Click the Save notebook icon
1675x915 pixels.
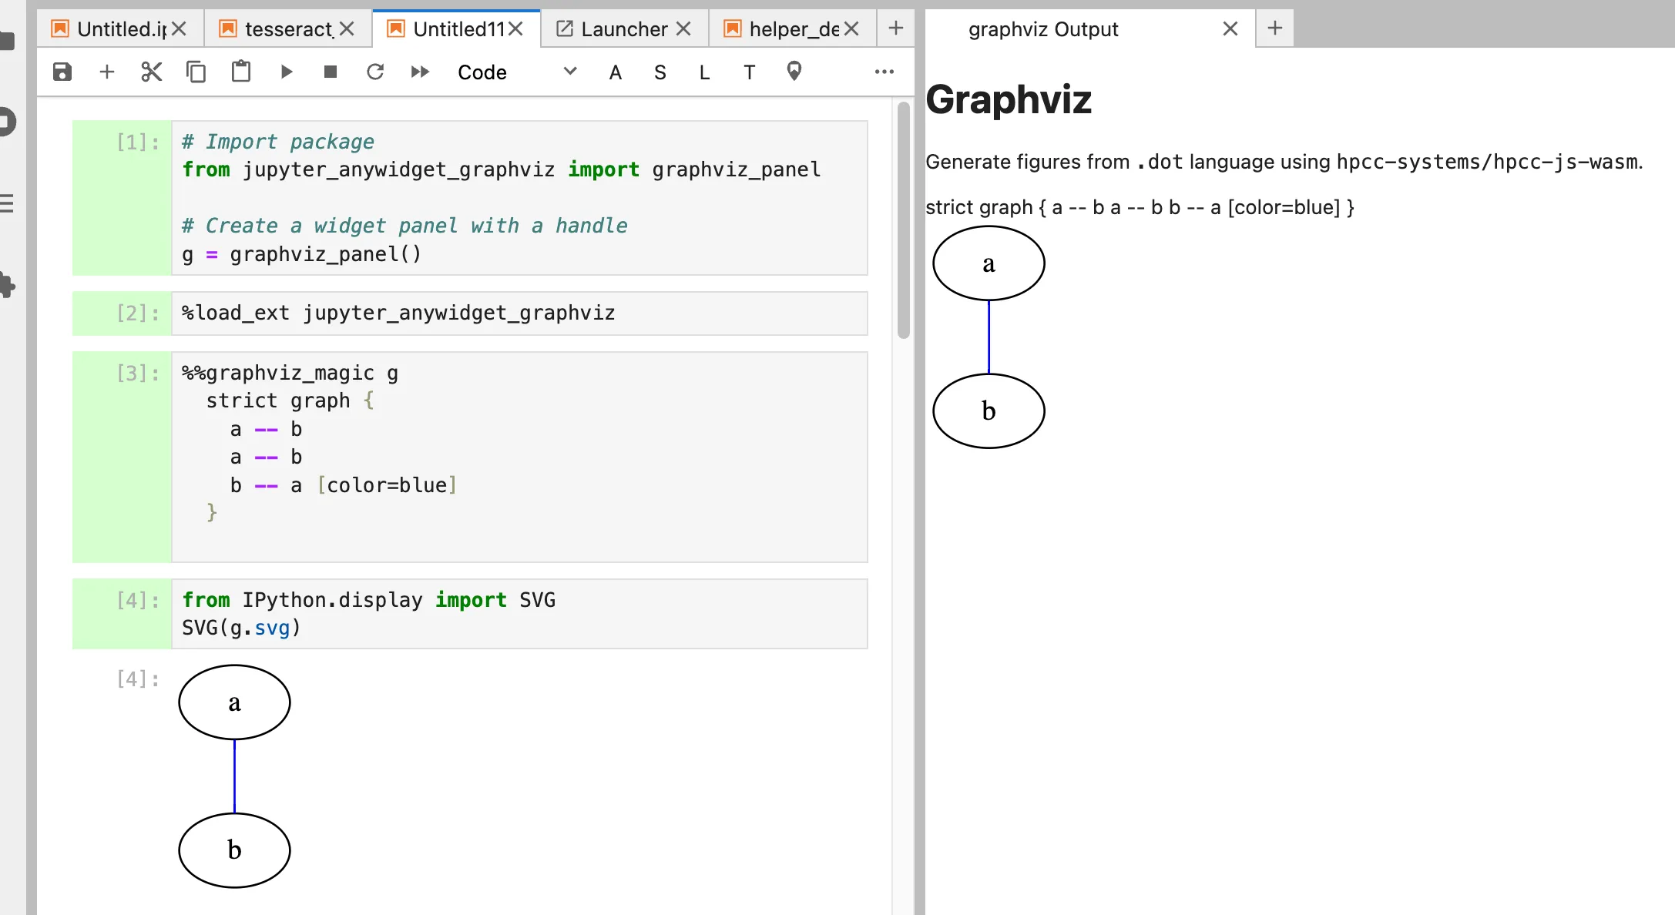(62, 72)
